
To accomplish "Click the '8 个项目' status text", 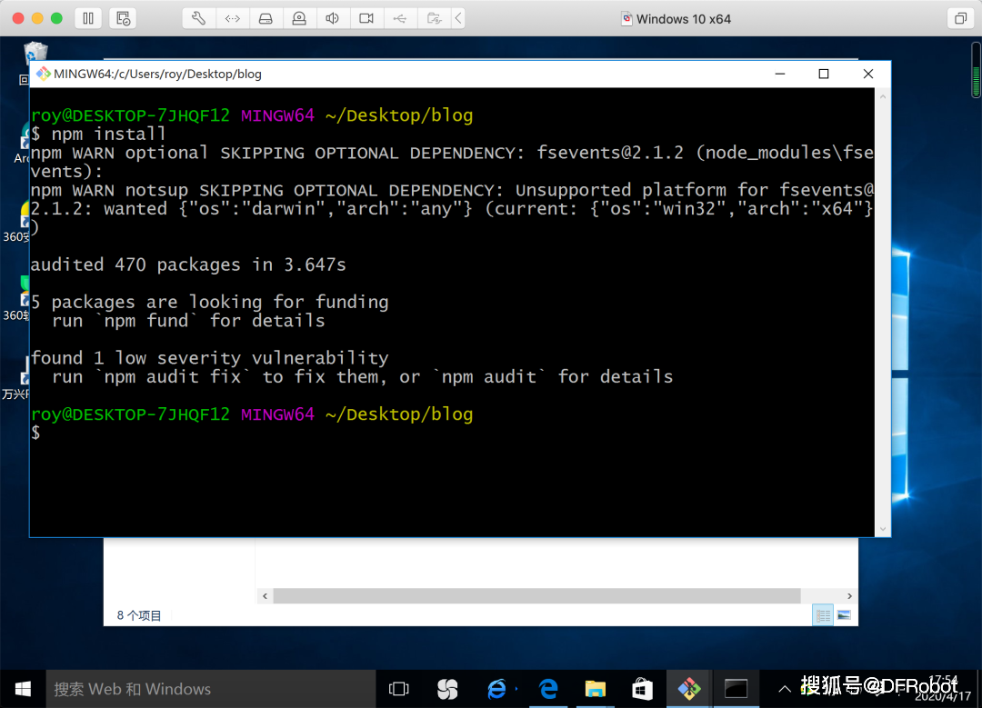I will (139, 615).
